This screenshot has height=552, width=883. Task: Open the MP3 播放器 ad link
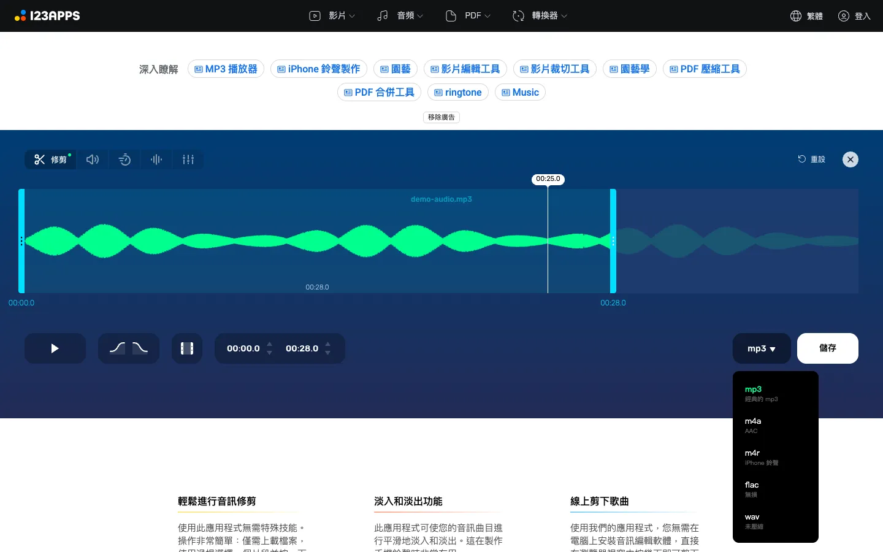coord(226,69)
